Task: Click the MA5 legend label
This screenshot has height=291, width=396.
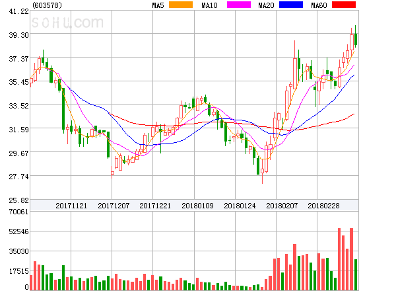Action: point(158,5)
